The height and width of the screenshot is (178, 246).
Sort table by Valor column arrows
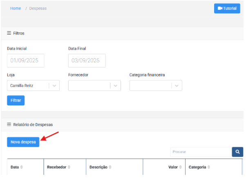pyautogui.click(x=181, y=167)
